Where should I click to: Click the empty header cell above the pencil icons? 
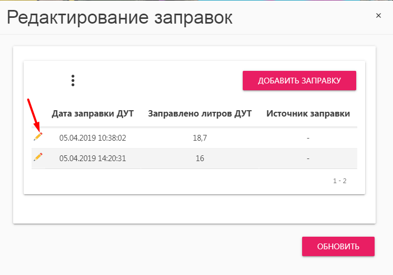(x=38, y=113)
